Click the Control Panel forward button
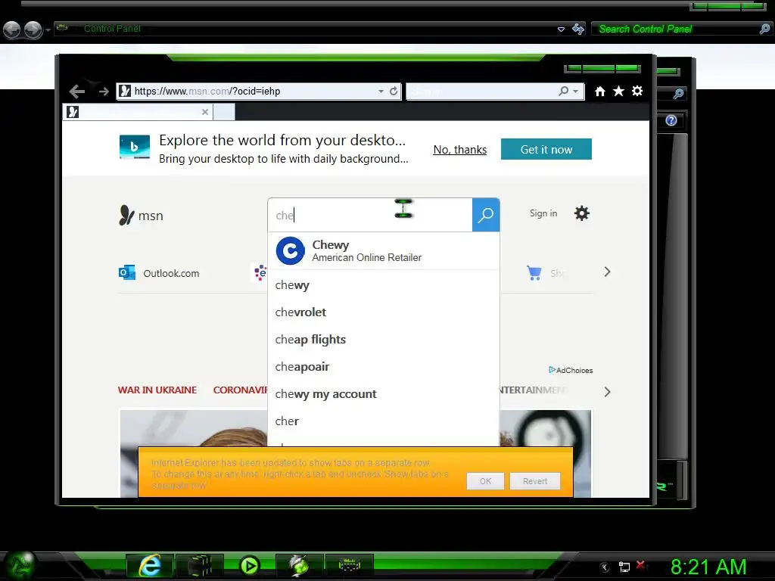Viewport: 775px width, 581px height. 33,30
